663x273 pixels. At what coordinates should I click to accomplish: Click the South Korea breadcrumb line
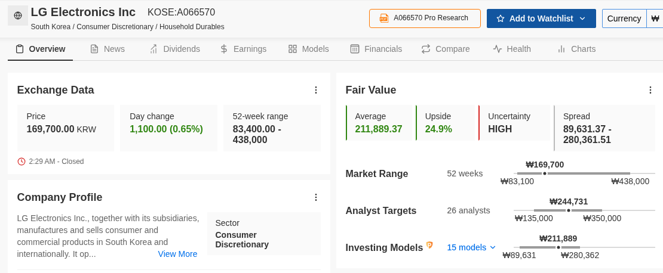127,27
